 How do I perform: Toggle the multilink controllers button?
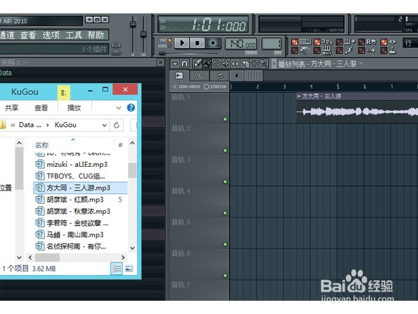pyautogui.click(x=389, y=42)
